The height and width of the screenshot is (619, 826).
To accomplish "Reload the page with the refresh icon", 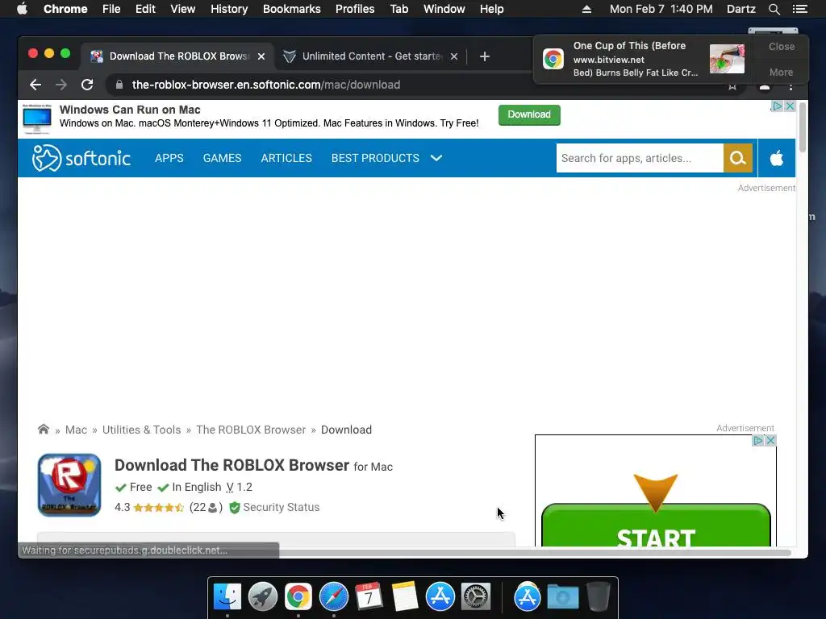I will pyautogui.click(x=87, y=85).
